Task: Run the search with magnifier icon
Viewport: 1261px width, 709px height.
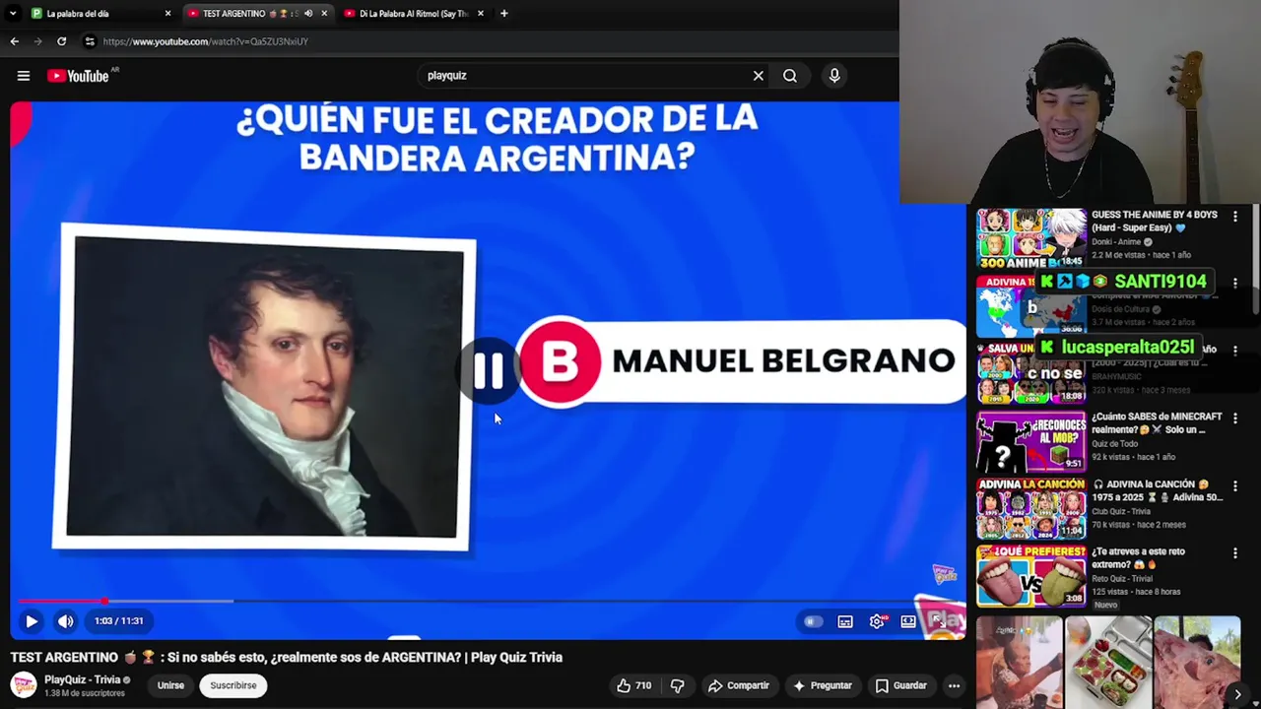Action: pos(790,76)
